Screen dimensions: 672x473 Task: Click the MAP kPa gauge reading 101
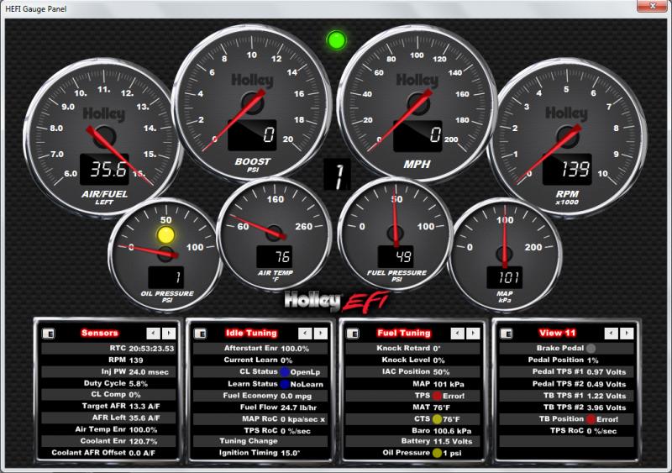click(x=505, y=255)
